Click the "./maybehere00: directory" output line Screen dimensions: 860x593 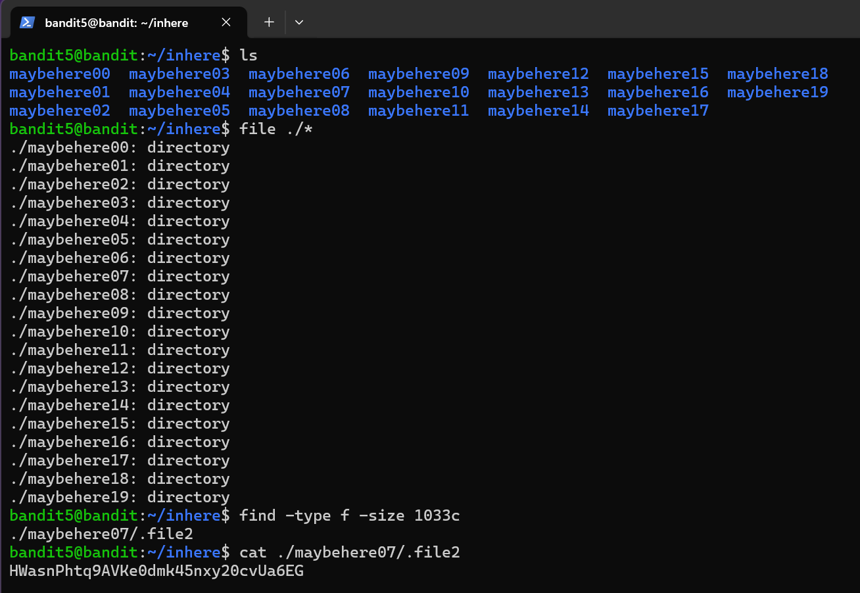pos(120,147)
